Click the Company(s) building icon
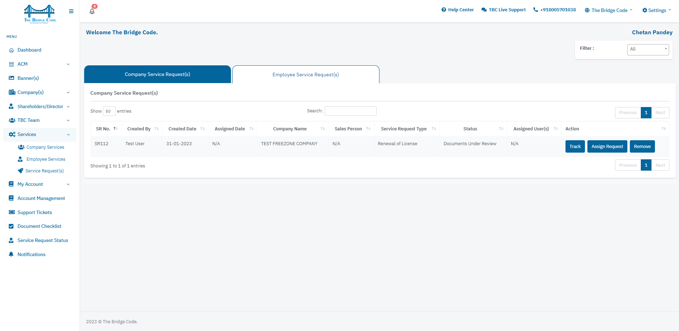The width and height of the screenshot is (679, 331). pyautogui.click(x=12, y=92)
